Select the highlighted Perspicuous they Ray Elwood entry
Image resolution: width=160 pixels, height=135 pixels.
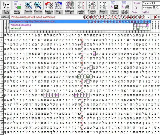(80, 21)
